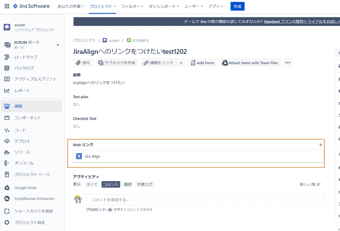
Task: Click the 課題をリンク button
Action: click(x=158, y=63)
